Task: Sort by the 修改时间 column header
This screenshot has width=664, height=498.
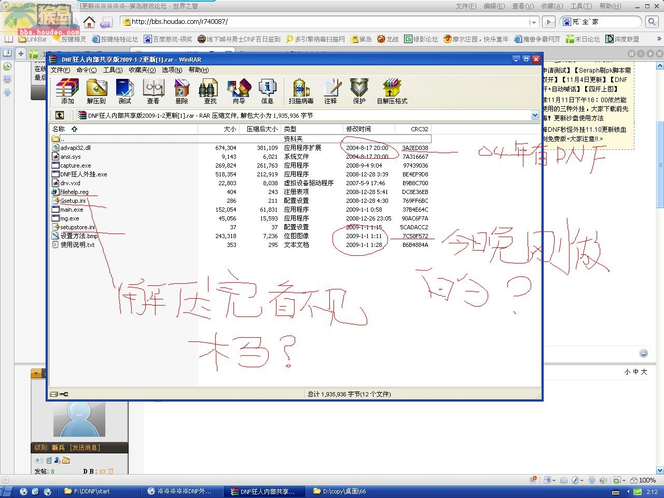Action: tap(369, 129)
